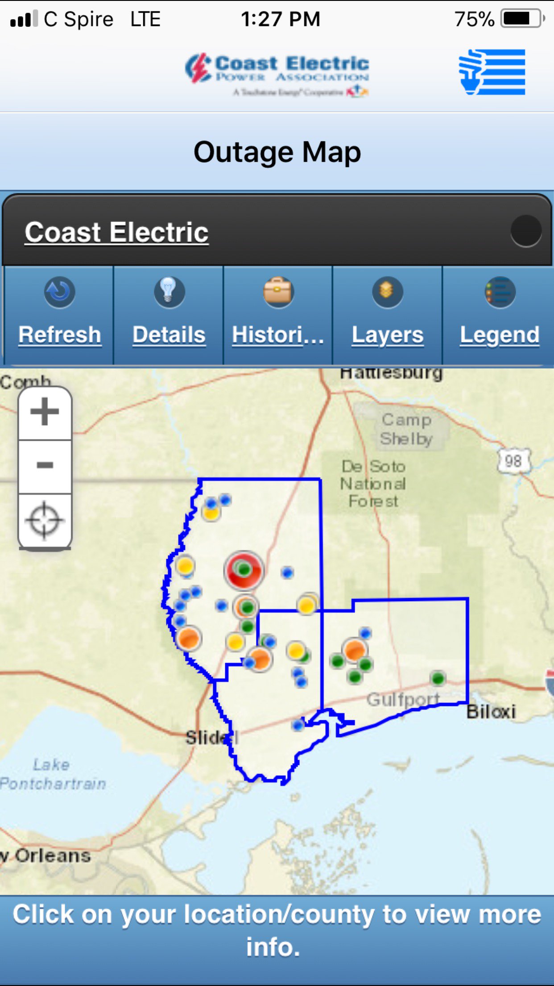Open the Coast Electric header link
Screen dimensions: 554x986
116,232
